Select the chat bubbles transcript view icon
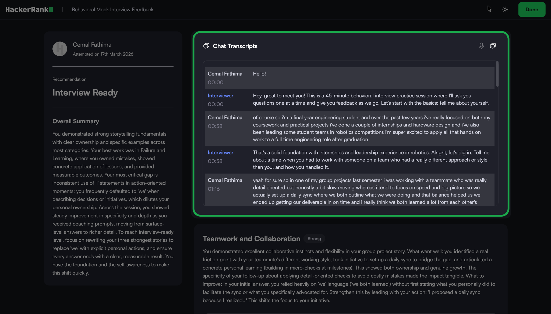Viewport: 551px width, 314px height. 493,46
